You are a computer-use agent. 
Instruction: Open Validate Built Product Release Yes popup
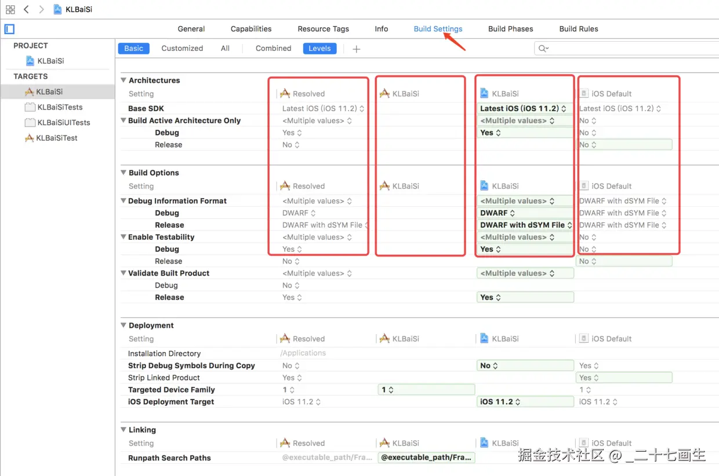525,298
